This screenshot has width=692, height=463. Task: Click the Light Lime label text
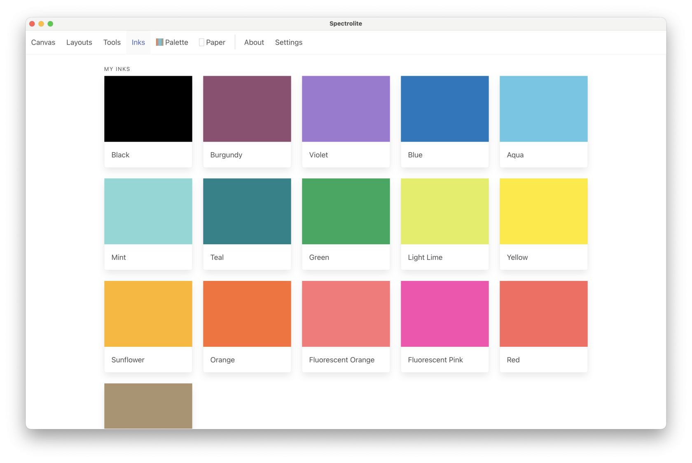(x=425, y=257)
